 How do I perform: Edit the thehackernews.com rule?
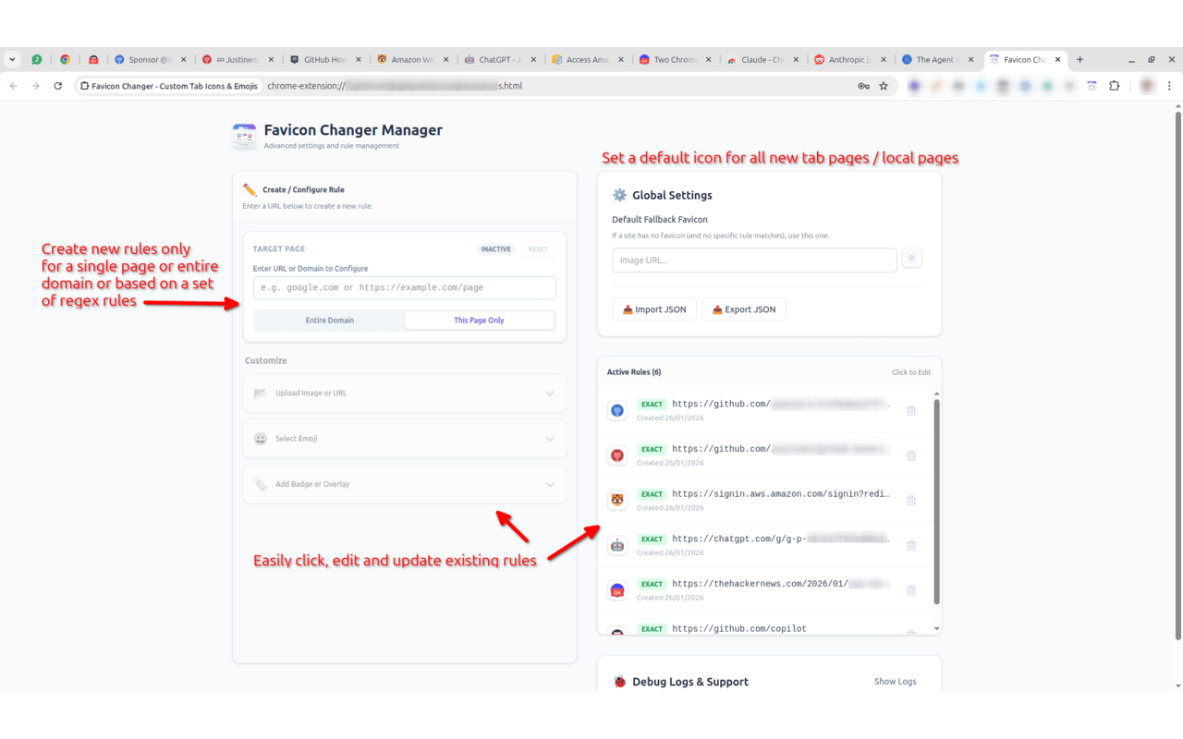tap(767, 589)
